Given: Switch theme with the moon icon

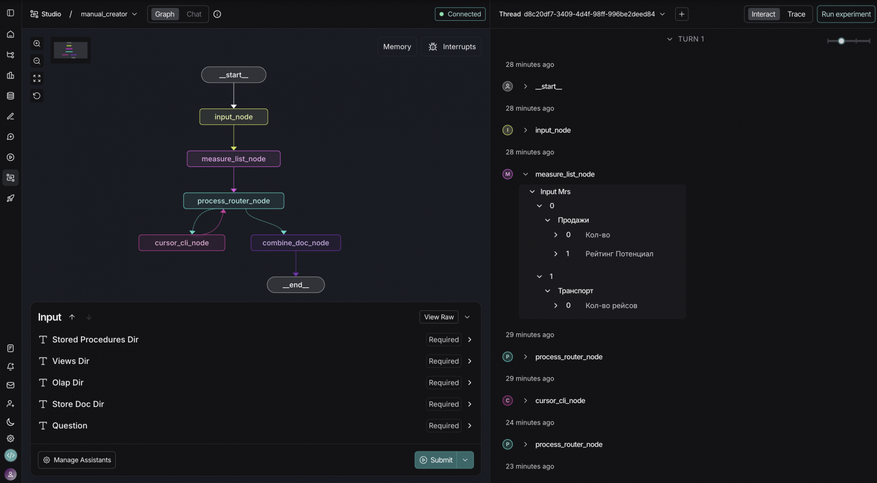Looking at the screenshot, I should tap(10, 422).
